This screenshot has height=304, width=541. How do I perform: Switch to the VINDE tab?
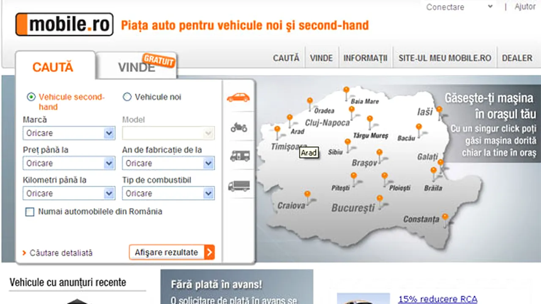(x=137, y=67)
